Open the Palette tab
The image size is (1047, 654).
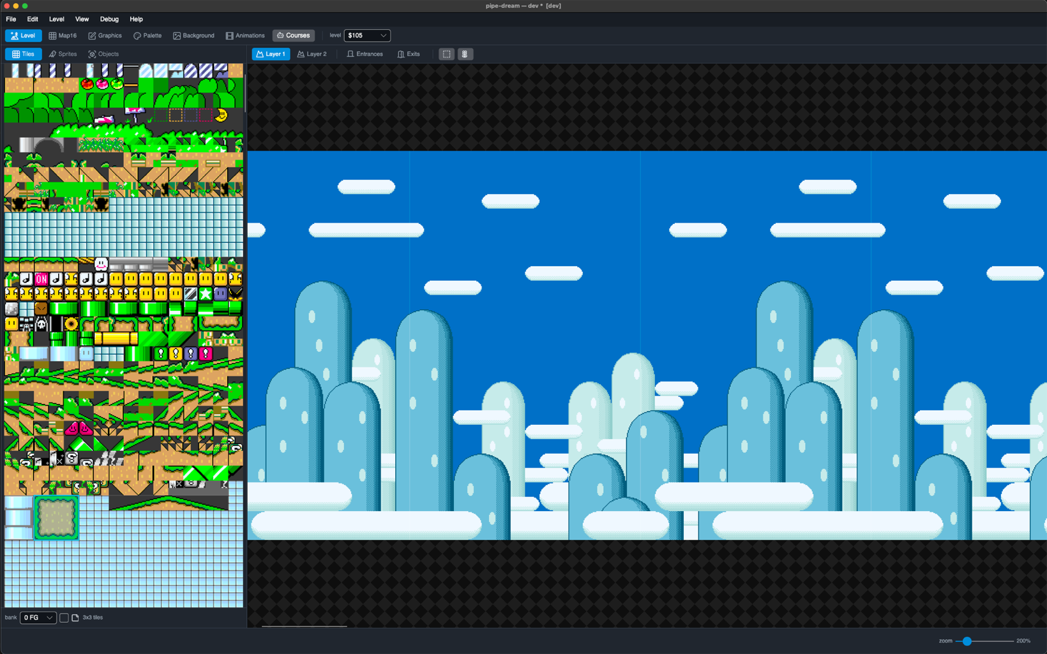147,36
